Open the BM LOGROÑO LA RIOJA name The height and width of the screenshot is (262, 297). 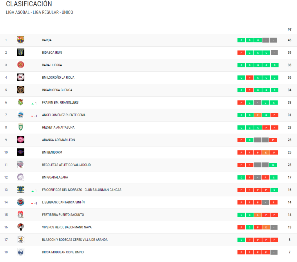[x=58, y=77]
